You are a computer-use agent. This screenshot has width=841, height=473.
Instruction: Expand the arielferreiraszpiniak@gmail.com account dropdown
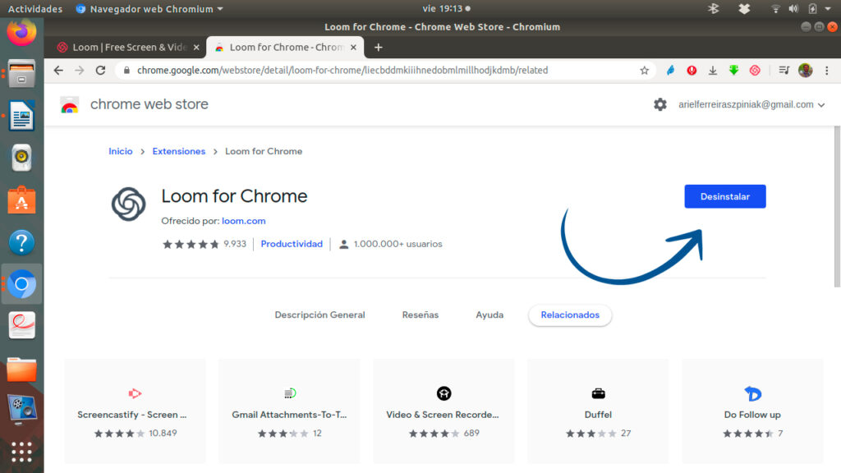pos(751,104)
